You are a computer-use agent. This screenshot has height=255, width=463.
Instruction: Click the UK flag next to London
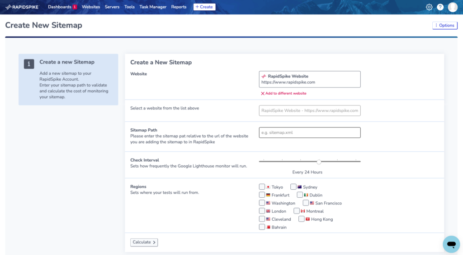(268, 211)
